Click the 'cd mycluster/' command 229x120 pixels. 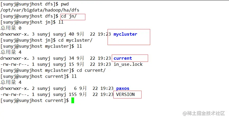coord(75,40)
